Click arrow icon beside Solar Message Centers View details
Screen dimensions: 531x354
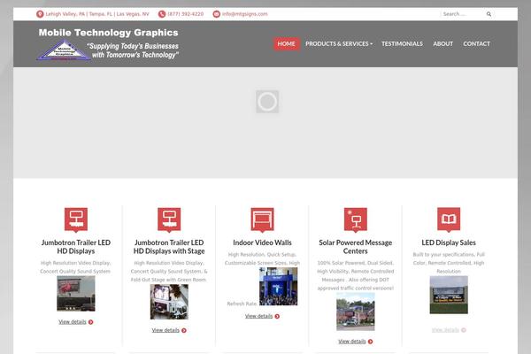370,342
